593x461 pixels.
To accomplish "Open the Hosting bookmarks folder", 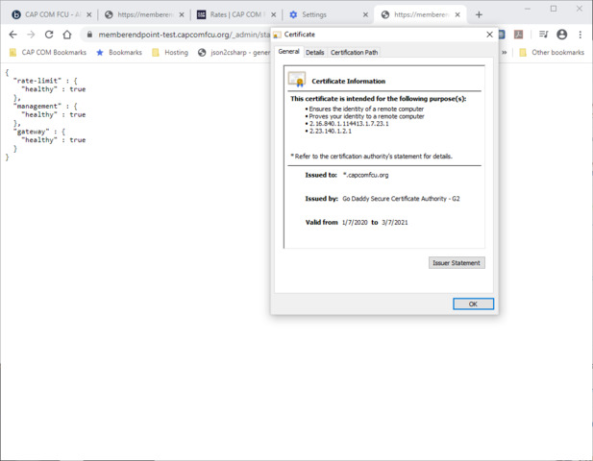I will [x=170, y=53].
